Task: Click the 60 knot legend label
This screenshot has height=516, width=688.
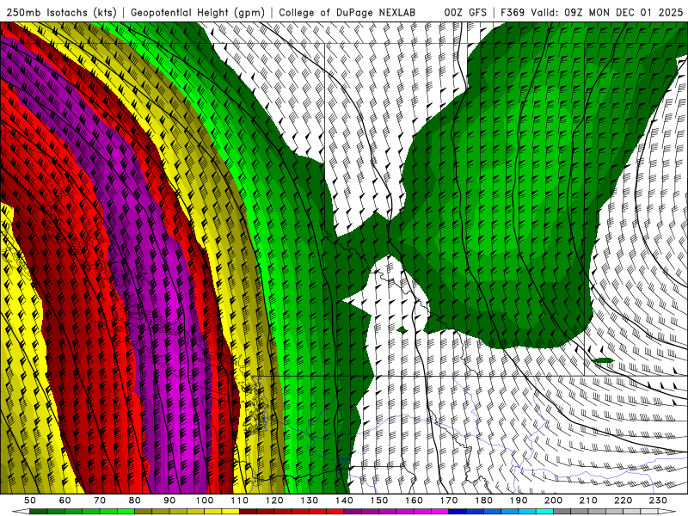Action: (64, 501)
